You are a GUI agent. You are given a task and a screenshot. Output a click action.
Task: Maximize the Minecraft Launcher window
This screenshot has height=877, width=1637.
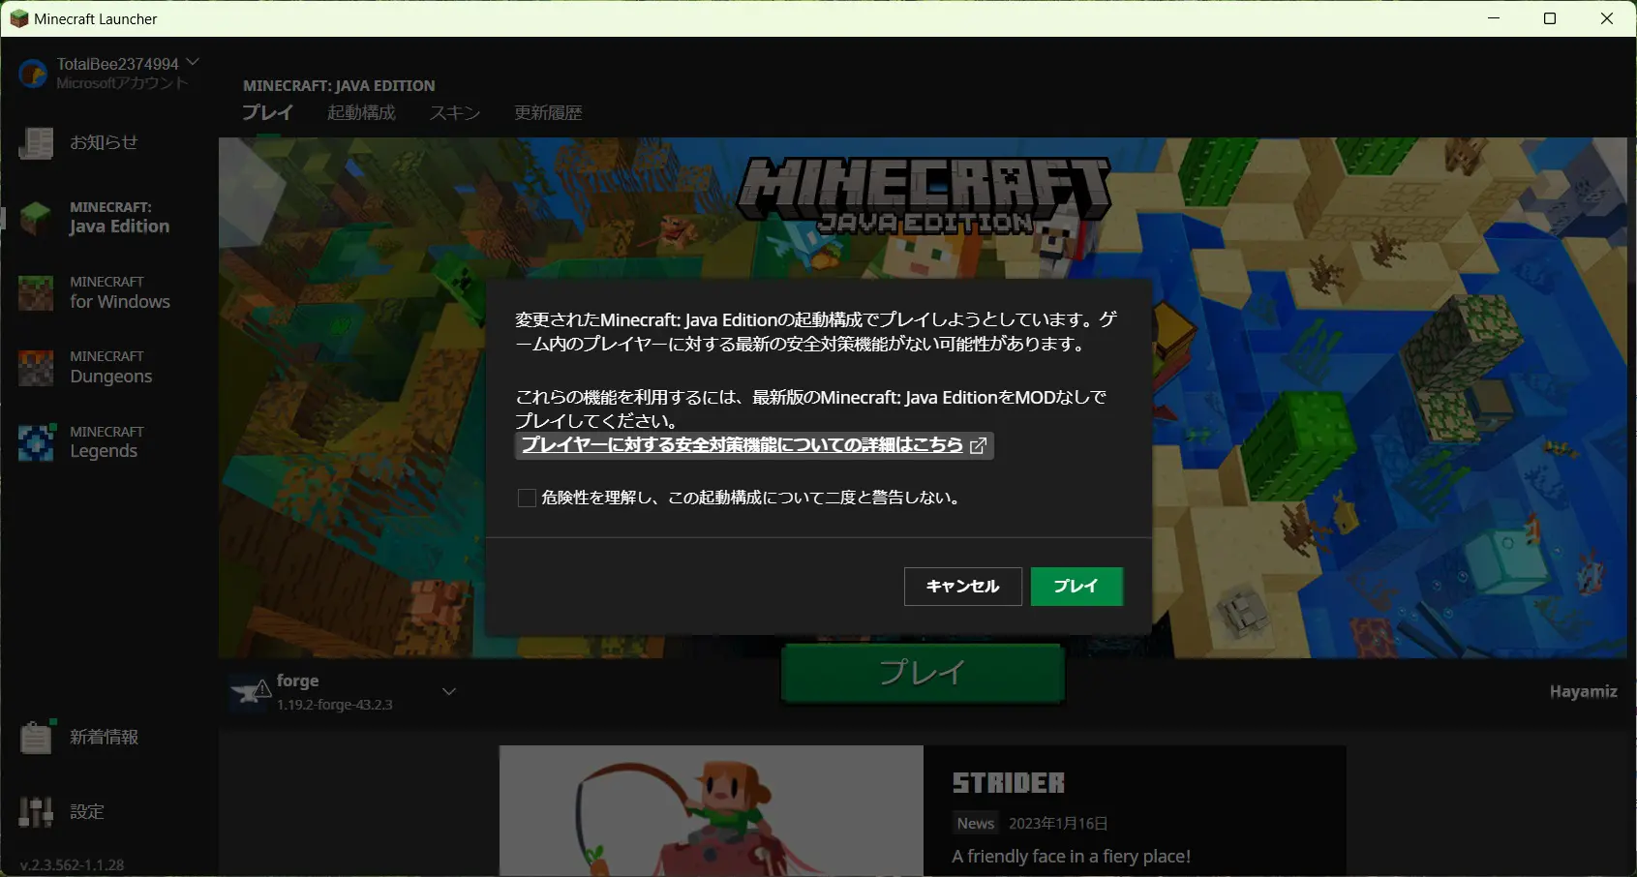pos(1550,18)
